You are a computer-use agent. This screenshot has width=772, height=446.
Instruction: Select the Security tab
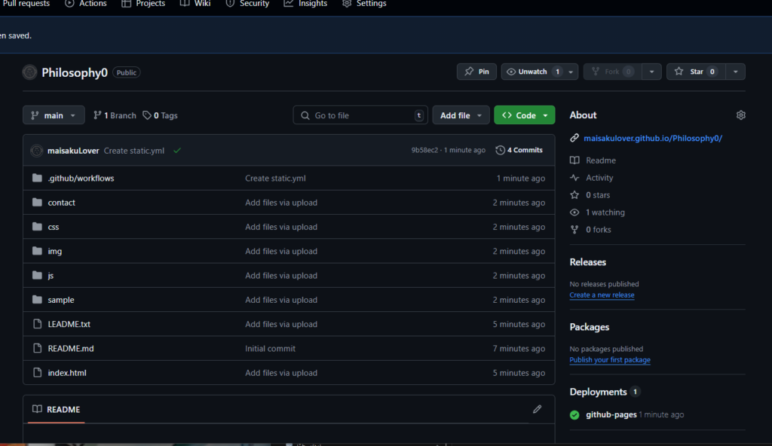(247, 4)
